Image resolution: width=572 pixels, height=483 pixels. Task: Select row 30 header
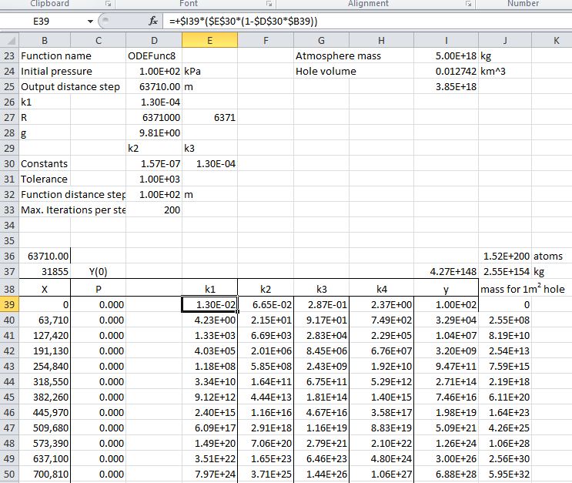click(x=9, y=163)
